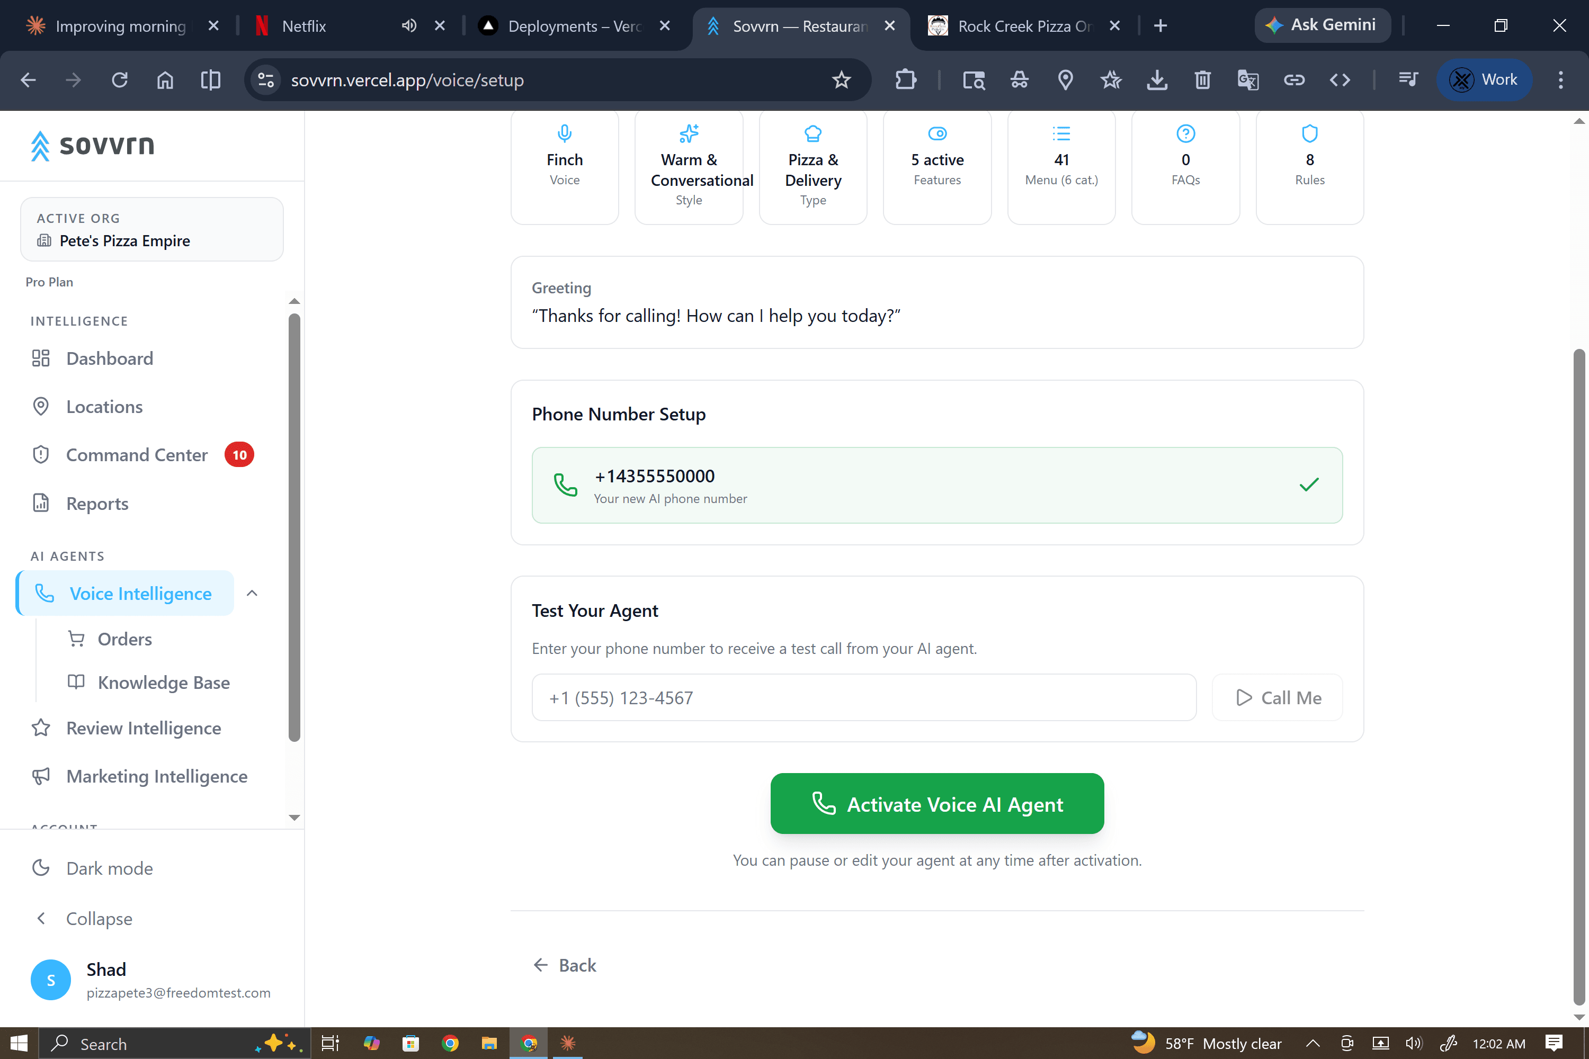
Task: Open Command Center with 10 notifications
Action: [137, 454]
